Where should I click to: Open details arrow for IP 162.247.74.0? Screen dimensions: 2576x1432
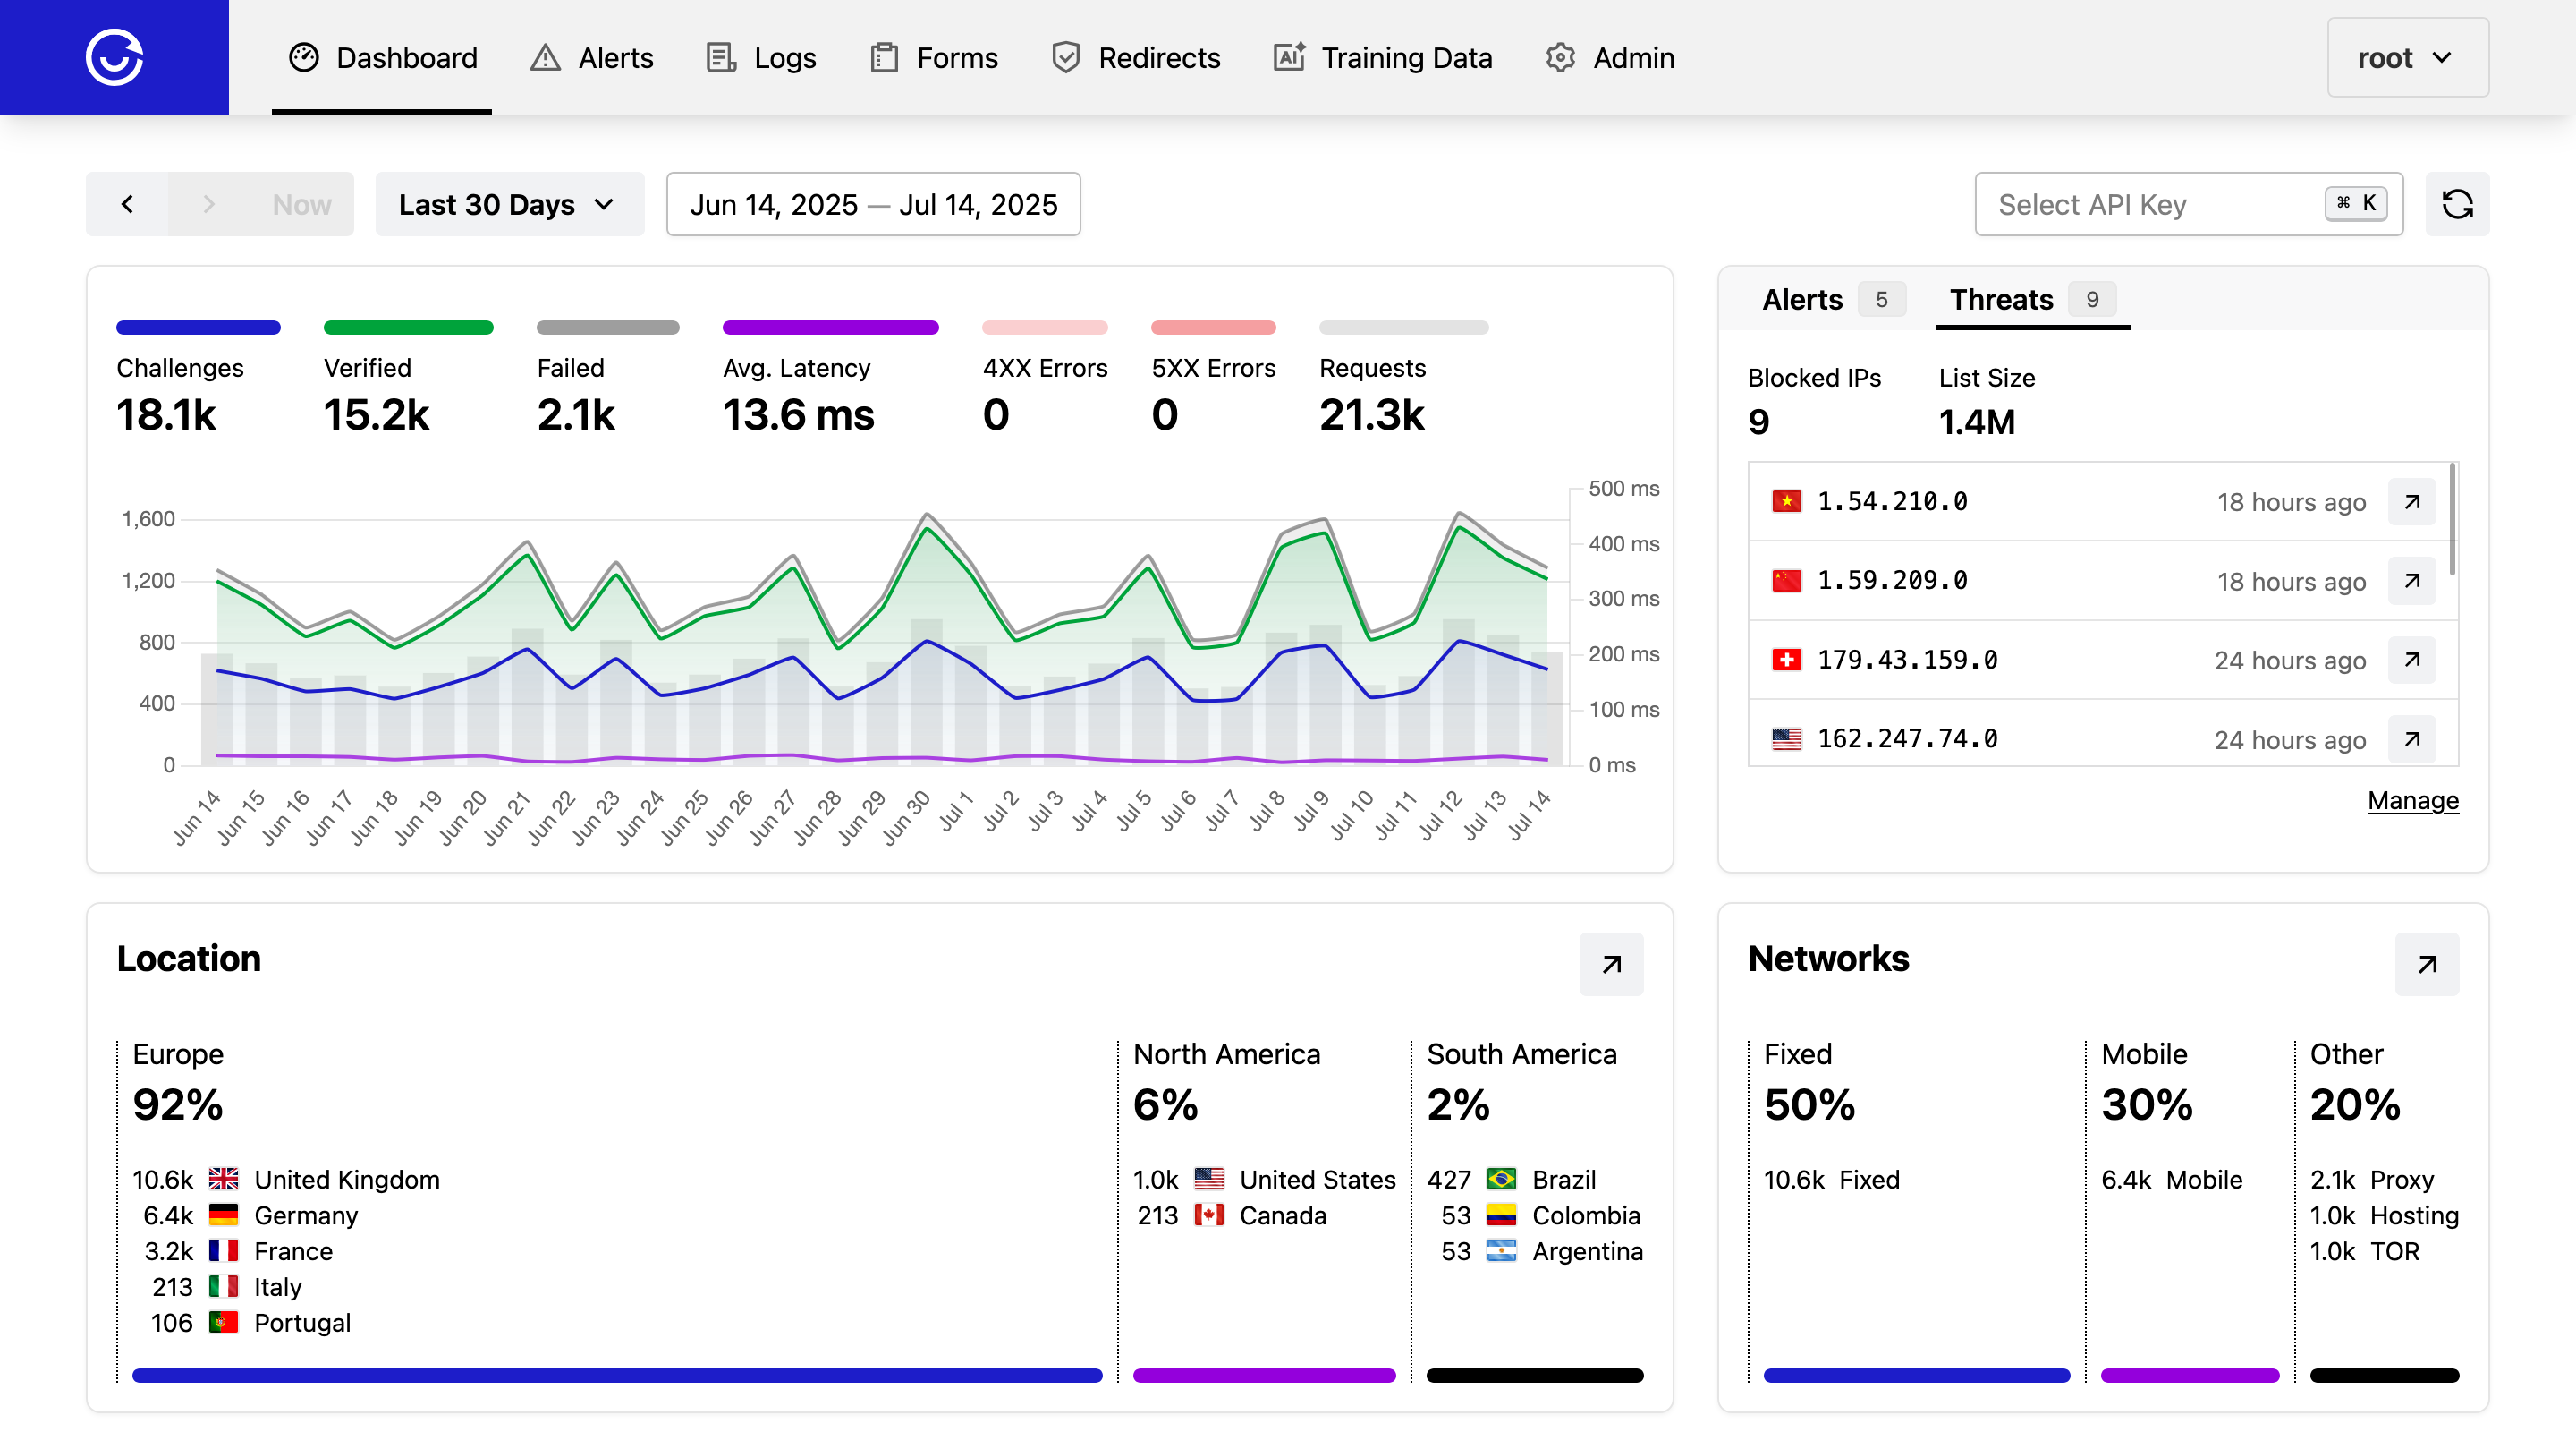click(x=2411, y=738)
